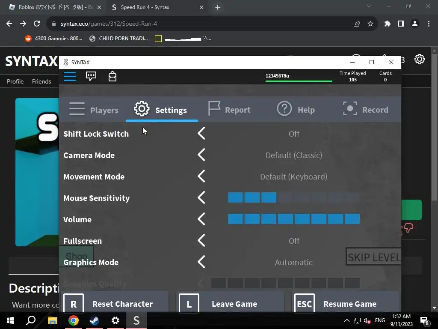This screenshot has width=438, height=329.
Task: Click the Movement Mode Default (Keyboard) value
Action: 293,177
